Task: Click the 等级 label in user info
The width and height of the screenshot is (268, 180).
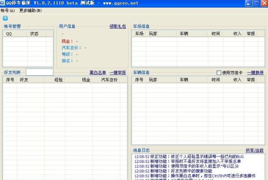Action: click(x=67, y=54)
